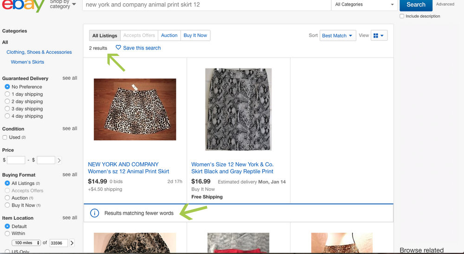Switch to All Listings tab
Viewport: 464px width, 254px height.
pyautogui.click(x=105, y=36)
